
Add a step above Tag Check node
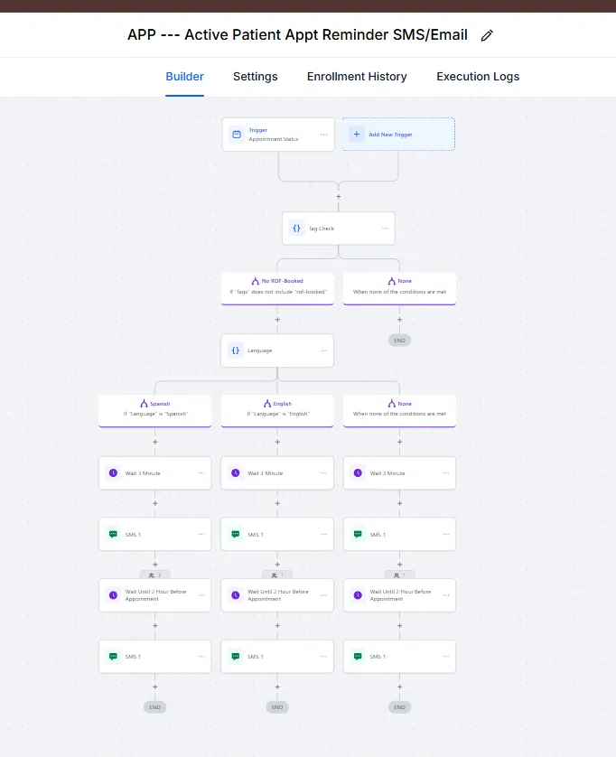point(339,197)
